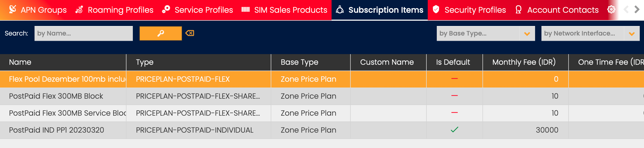The image size is (644, 148).
Task: Clear the search with the backspace icon
Action: coord(190,33)
